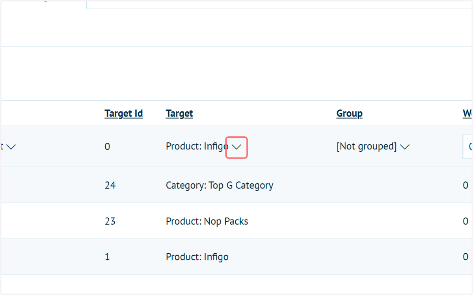Click Target Id value 23
The image size is (473, 295).
[110, 221]
